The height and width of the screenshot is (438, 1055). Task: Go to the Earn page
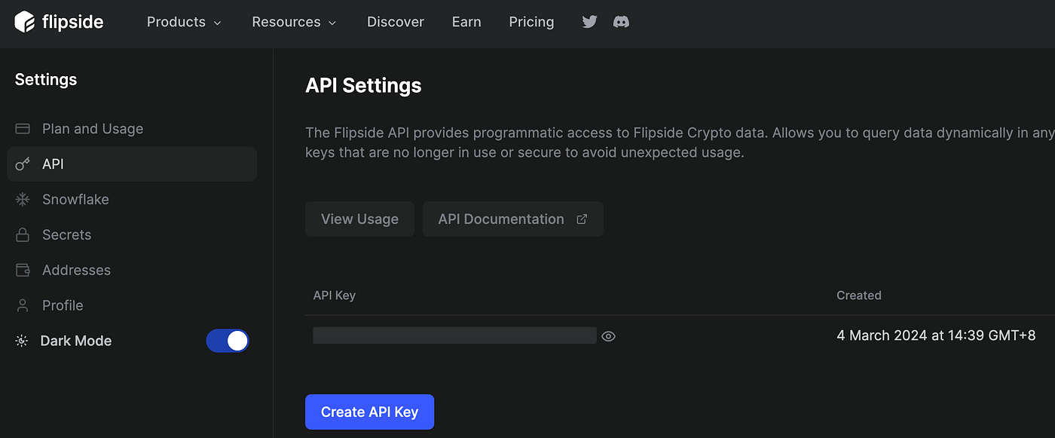coord(466,22)
